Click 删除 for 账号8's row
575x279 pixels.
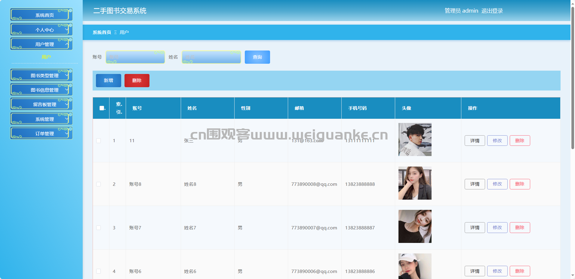520,184
